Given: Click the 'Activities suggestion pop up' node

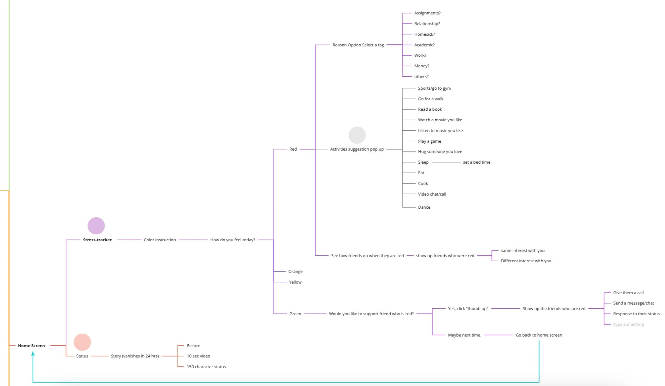Looking at the screenshot, I should 357,149.
